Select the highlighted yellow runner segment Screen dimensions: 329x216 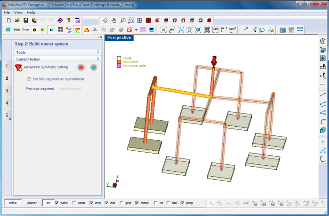pyautogui.click(x=182, y=92)
